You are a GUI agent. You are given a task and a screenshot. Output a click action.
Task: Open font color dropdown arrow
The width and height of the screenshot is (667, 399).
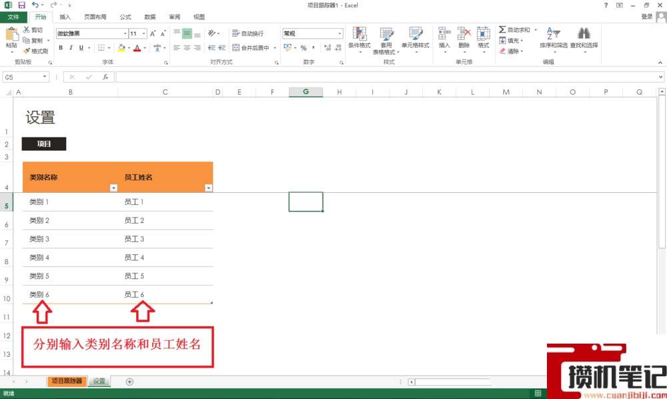(145, 47)
